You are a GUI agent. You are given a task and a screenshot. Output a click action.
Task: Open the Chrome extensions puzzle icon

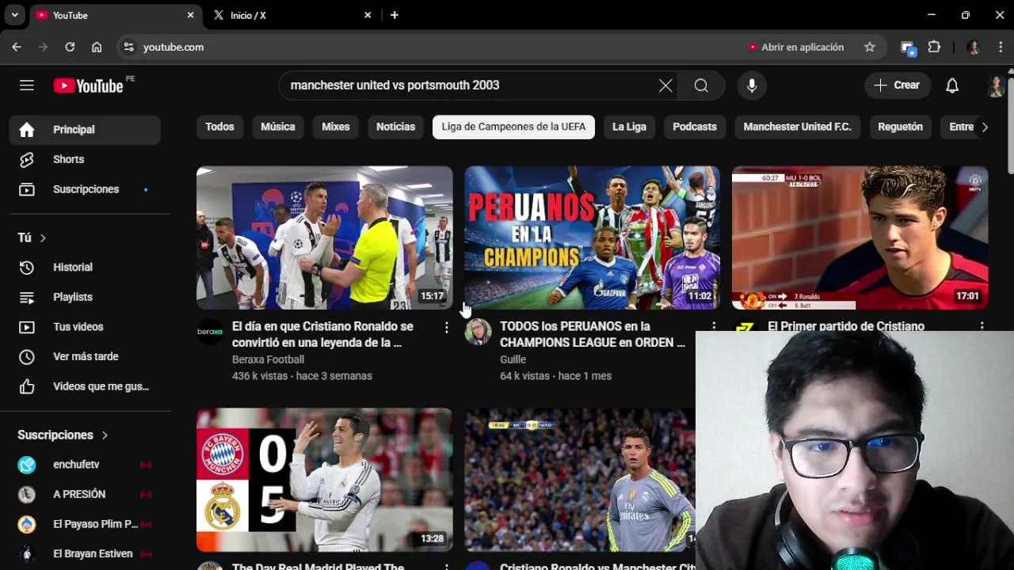(934, 47)
